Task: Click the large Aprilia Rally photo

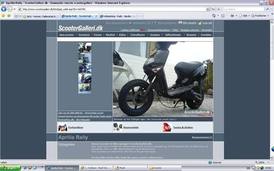Action: (x=163, y=79)
